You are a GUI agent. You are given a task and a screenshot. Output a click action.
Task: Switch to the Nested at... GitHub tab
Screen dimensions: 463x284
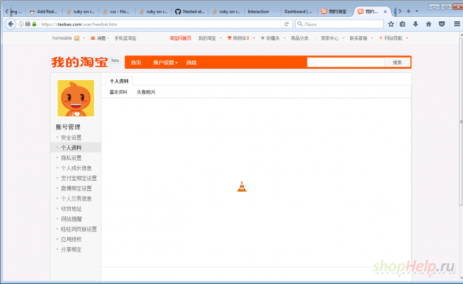click(x=190, y=12)
